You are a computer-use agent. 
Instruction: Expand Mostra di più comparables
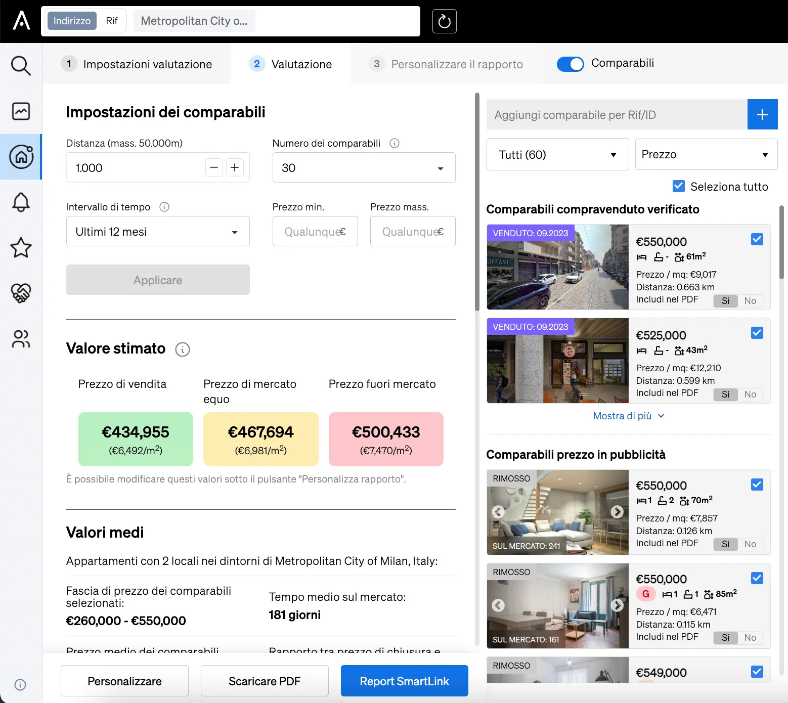coord(629,416)
